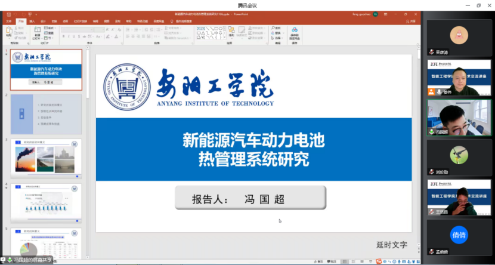Open the Section dropdown in Slides group
495x265 pixels.
[x=49, y=38]
